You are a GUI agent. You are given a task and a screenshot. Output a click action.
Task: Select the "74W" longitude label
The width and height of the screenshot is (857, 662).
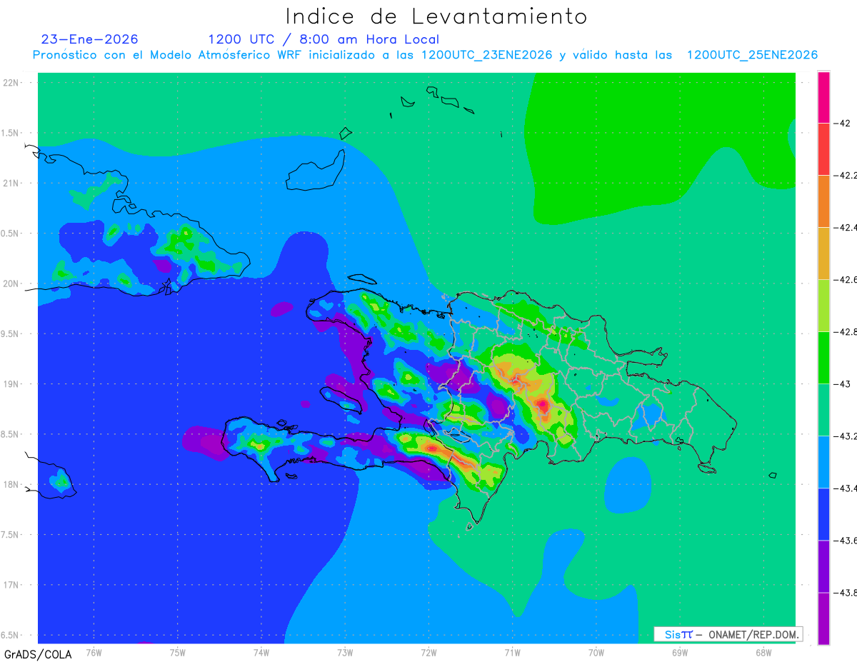(x=261, y=652)
